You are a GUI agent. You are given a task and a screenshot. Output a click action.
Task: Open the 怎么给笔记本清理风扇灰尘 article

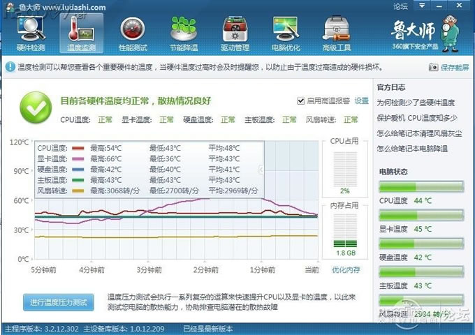(x=418, y=133)
